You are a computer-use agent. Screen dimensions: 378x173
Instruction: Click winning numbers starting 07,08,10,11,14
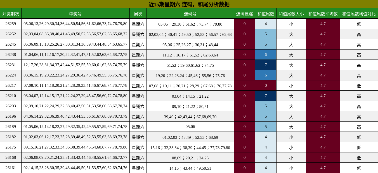pyautogui.click(x=75, y=85)
